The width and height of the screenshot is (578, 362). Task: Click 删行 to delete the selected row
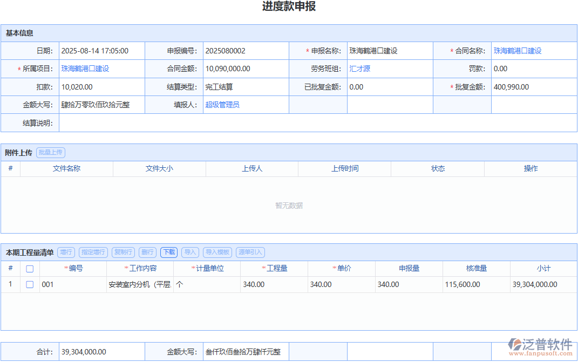[x=146, y=252]
